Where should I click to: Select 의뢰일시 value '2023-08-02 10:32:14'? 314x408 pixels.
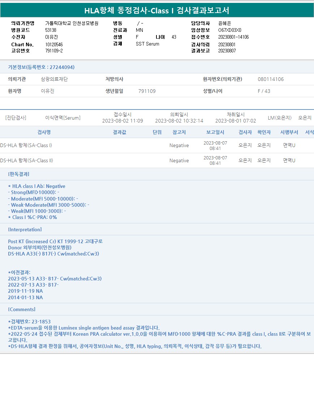179,121
